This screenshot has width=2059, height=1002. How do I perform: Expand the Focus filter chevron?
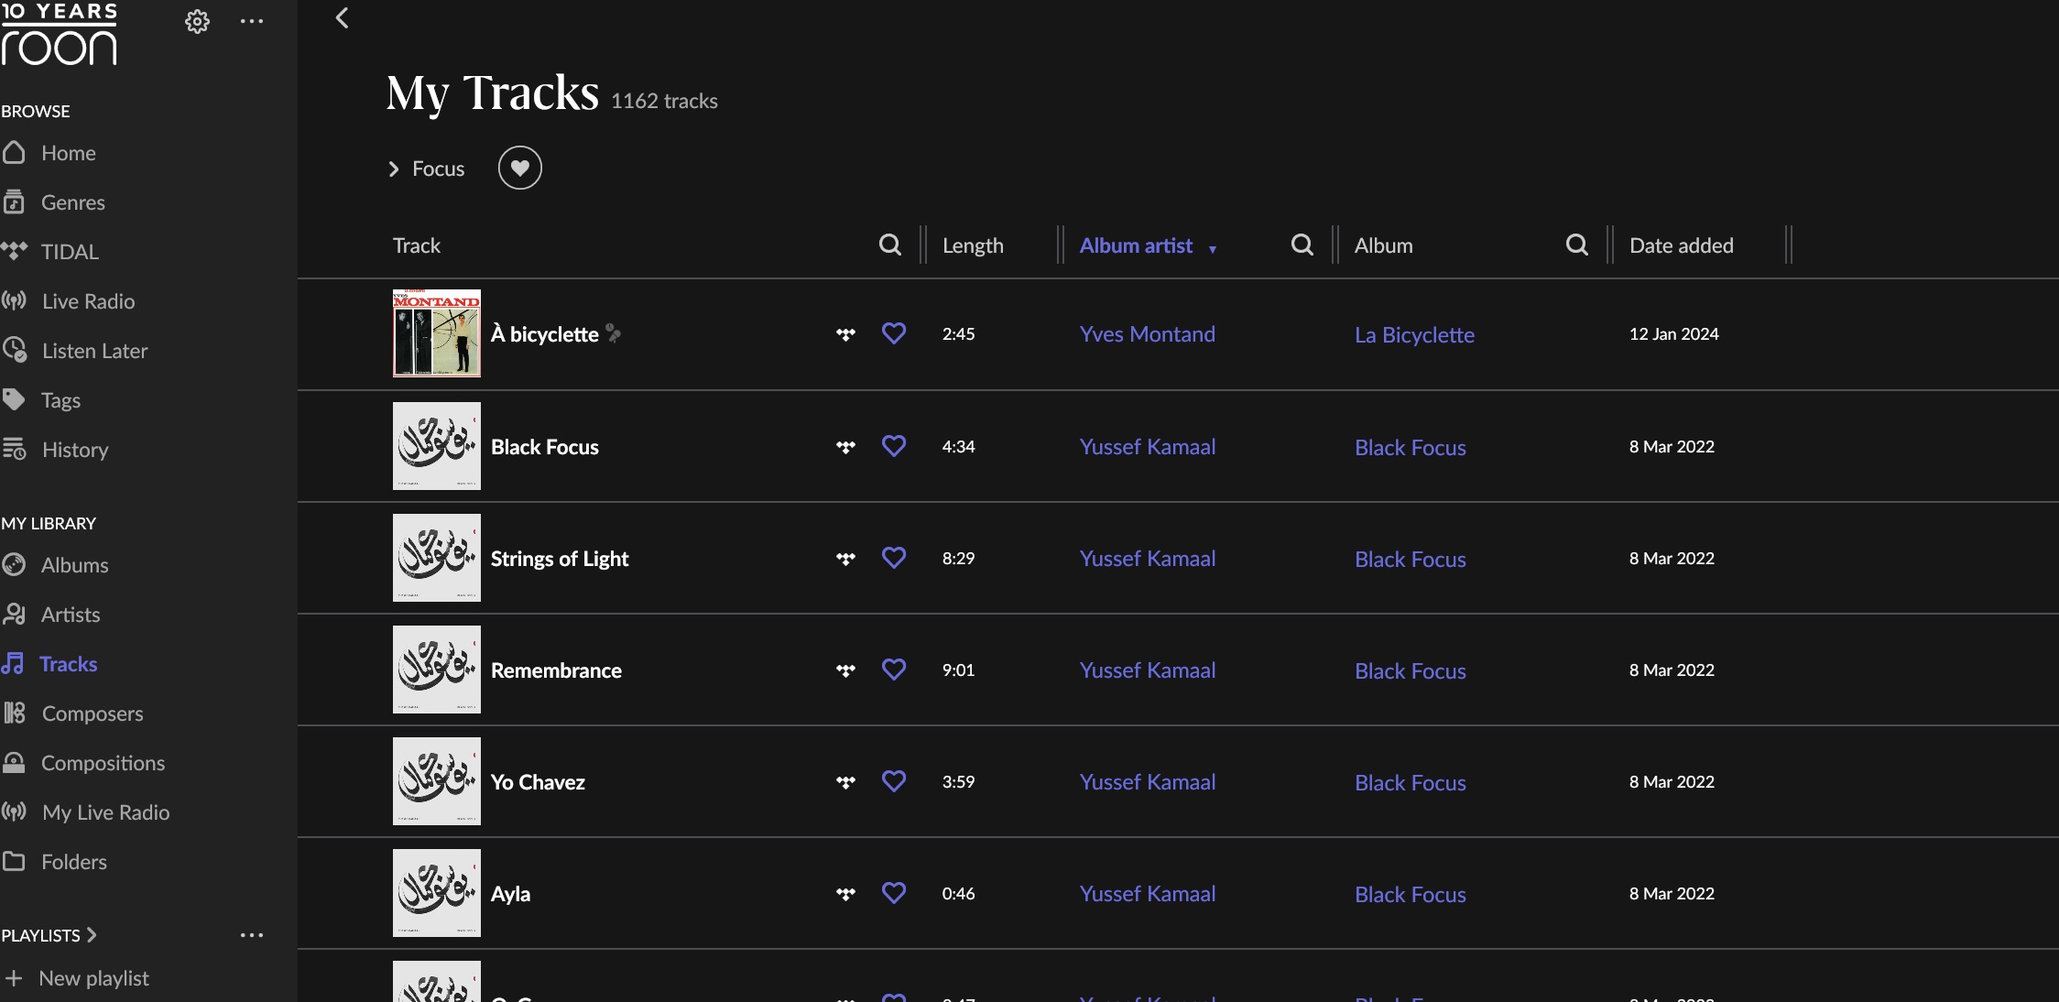tap(394, 169)
